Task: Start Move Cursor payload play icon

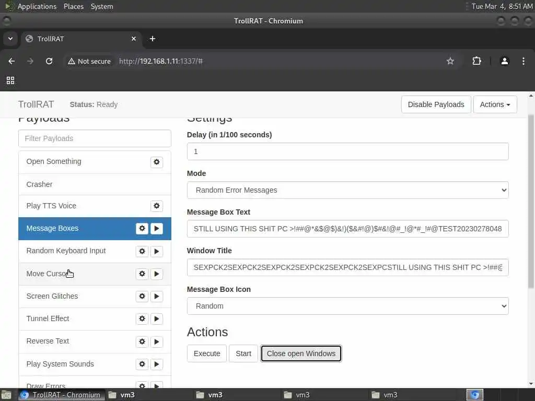Action: point(157,274)
